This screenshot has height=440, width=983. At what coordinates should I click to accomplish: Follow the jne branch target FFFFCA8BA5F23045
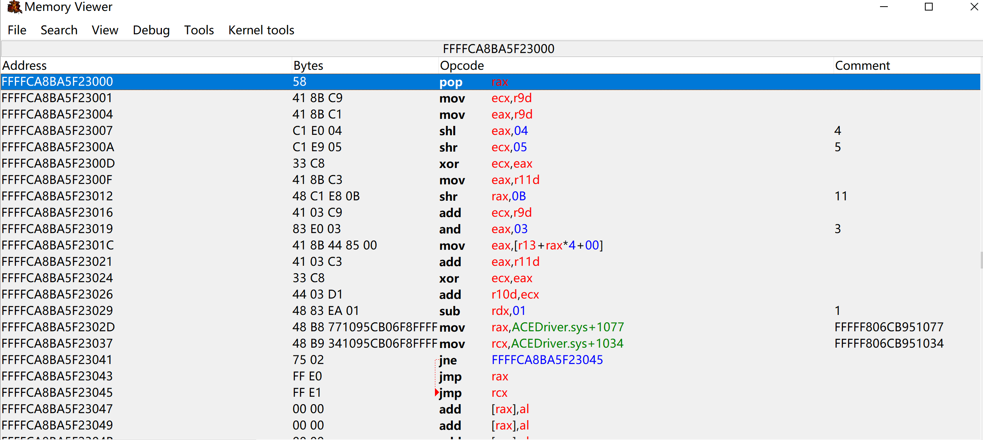[547, 359]
